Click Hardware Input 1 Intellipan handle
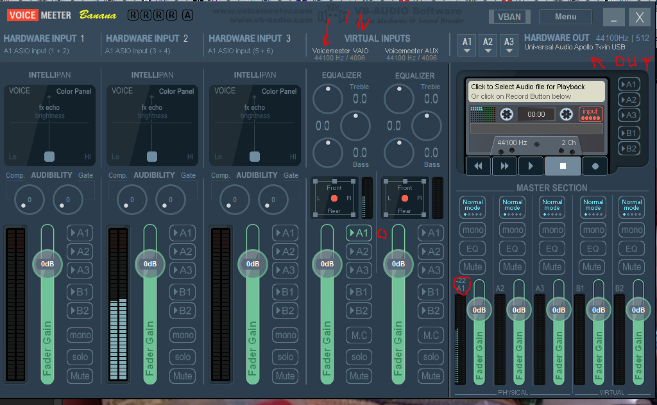Screen dimensions: 657x405 49,157
